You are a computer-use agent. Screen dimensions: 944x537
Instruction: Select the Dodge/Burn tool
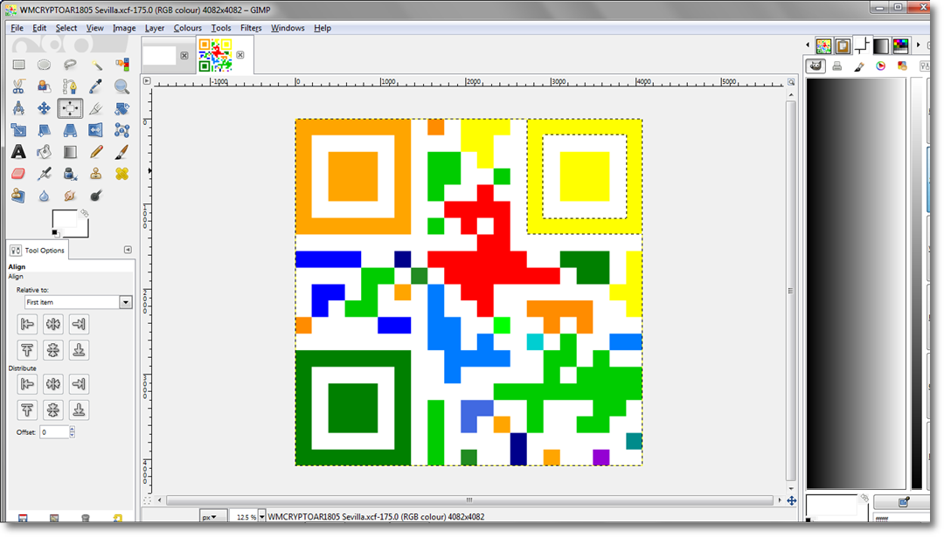click(x=96, y=196)
